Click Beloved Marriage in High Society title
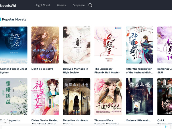Image resolution: width=172 pixels, height=129 pixels. [75, 71]
